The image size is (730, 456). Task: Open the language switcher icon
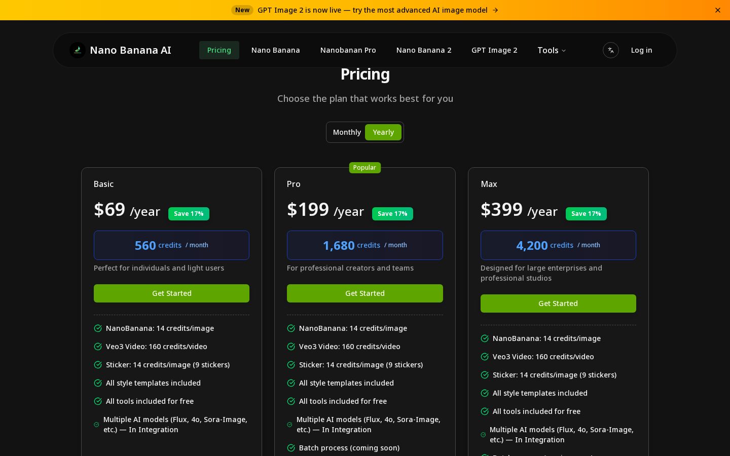point(611,50)
